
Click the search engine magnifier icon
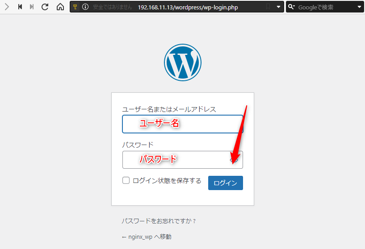[292, 7]
